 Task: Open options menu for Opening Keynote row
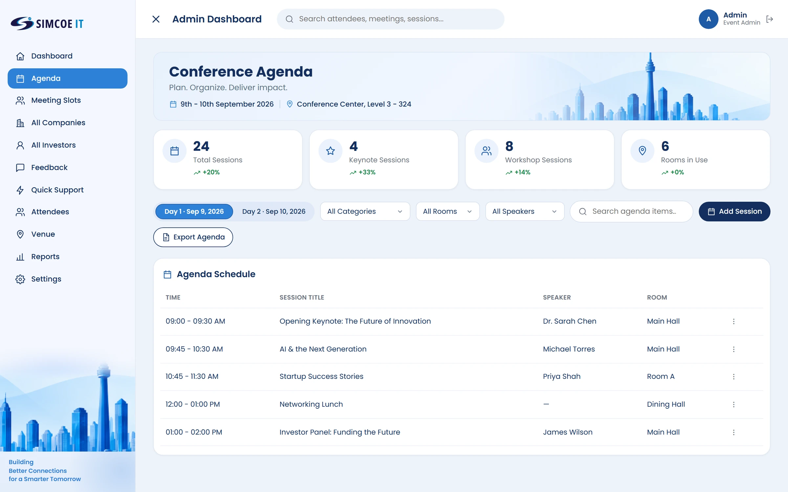[733, 321]
